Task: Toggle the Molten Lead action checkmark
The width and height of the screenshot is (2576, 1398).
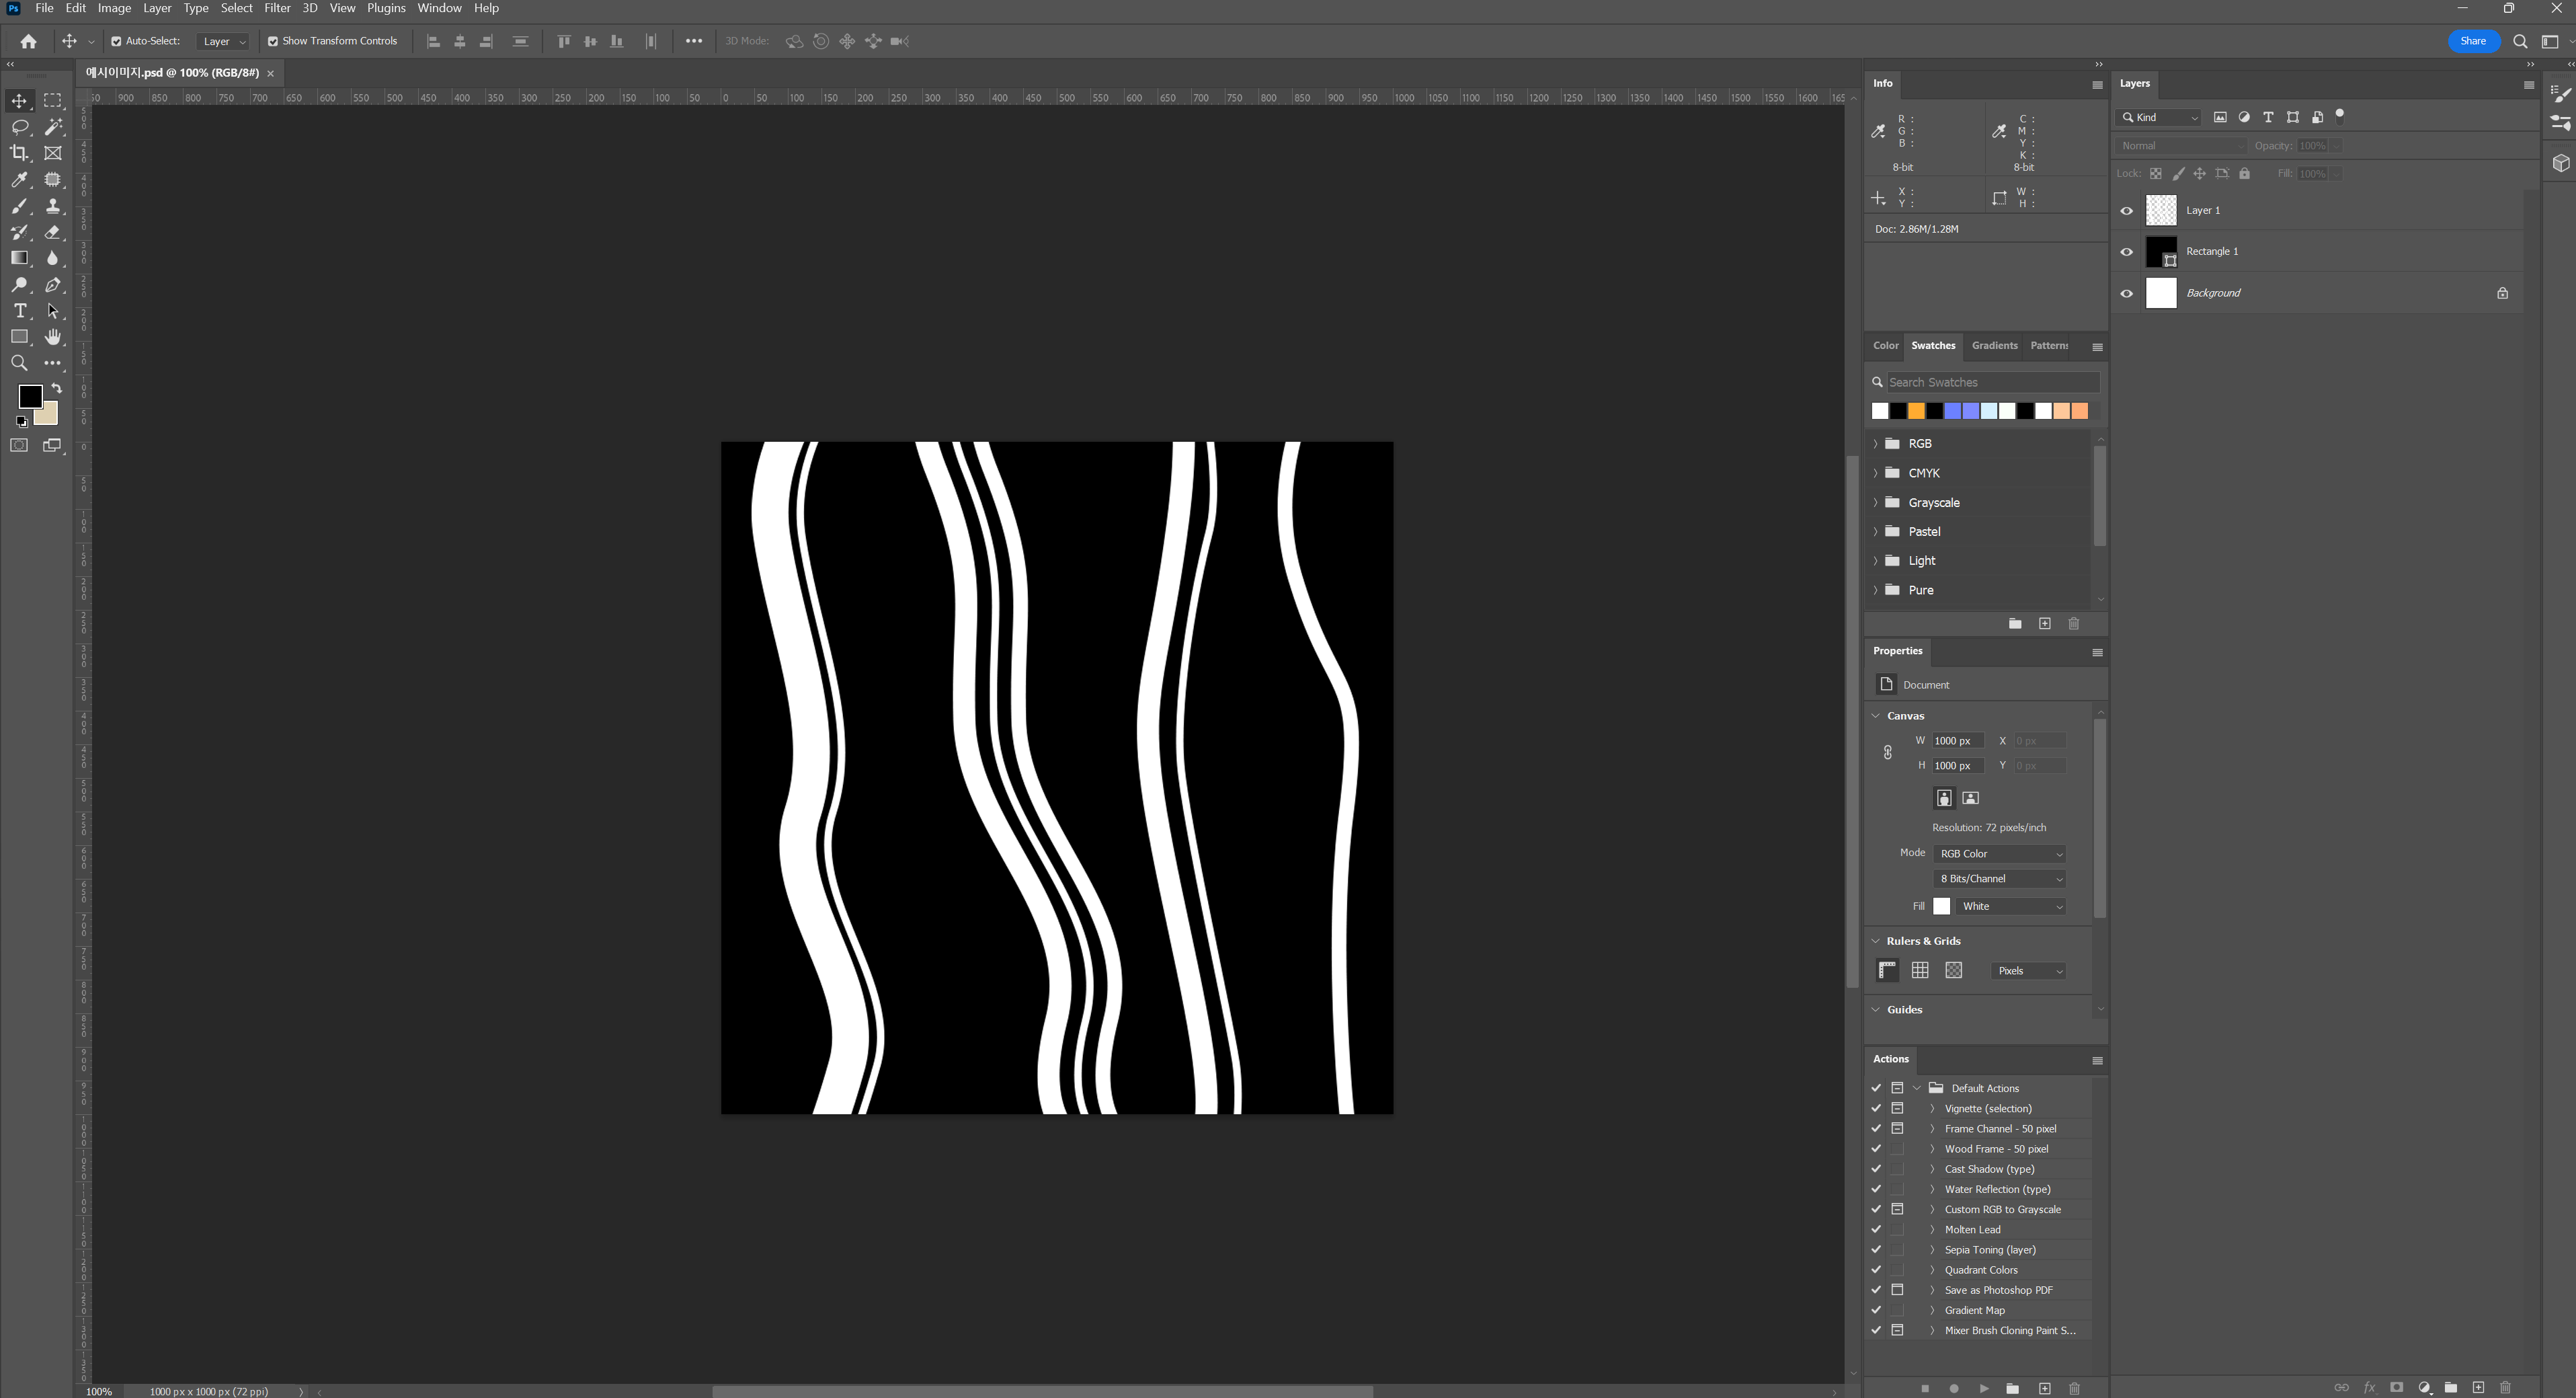Action: 1876,1229
